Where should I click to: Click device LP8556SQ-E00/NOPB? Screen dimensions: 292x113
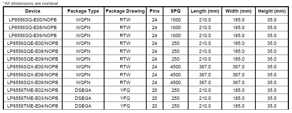(33, 20)
